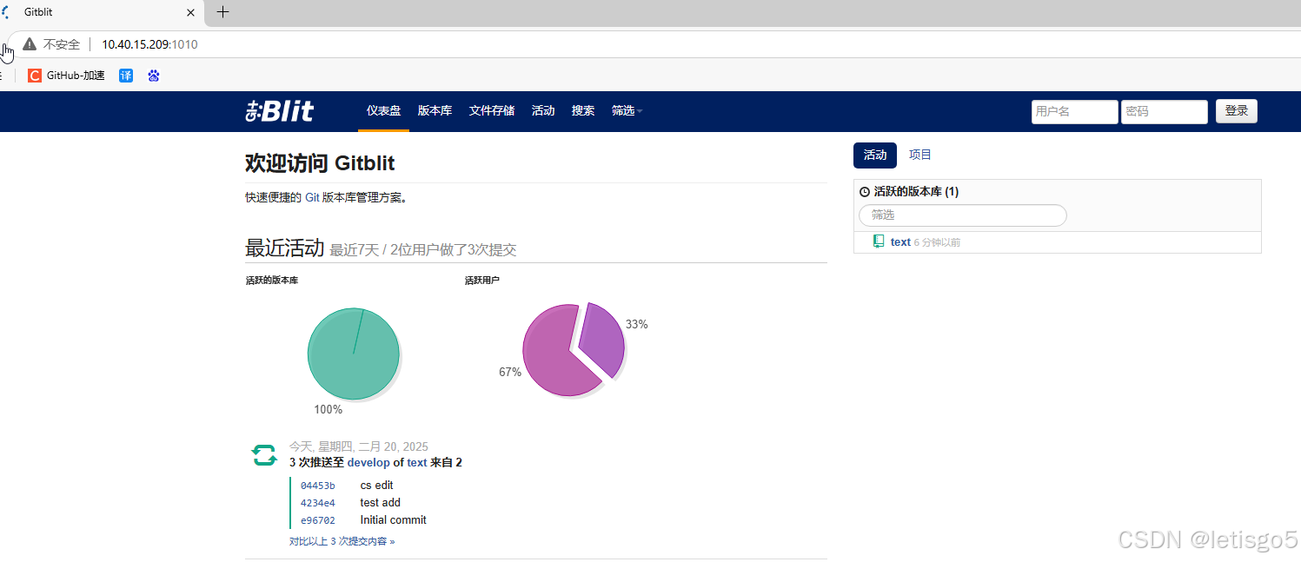
Task: Switch to the 项目 tab
Action: pos(920,155)
